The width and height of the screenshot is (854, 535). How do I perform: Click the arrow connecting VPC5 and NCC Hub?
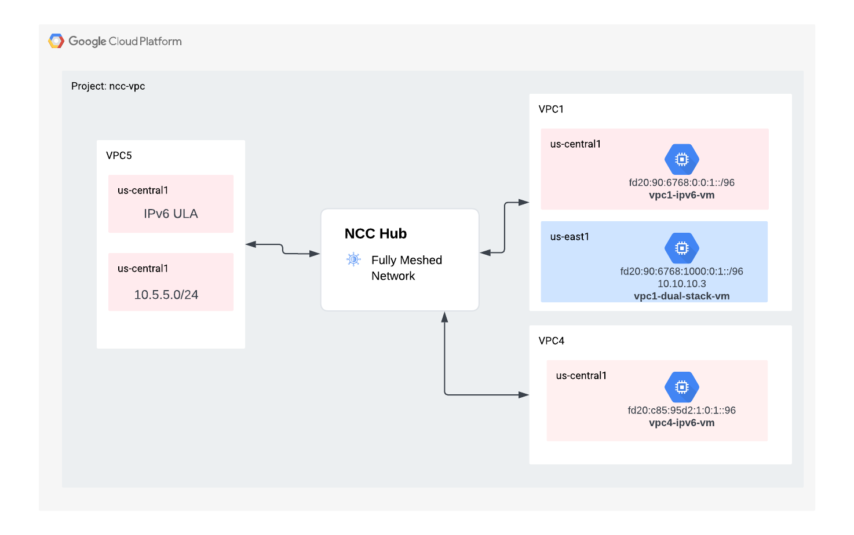pos(283,249)
